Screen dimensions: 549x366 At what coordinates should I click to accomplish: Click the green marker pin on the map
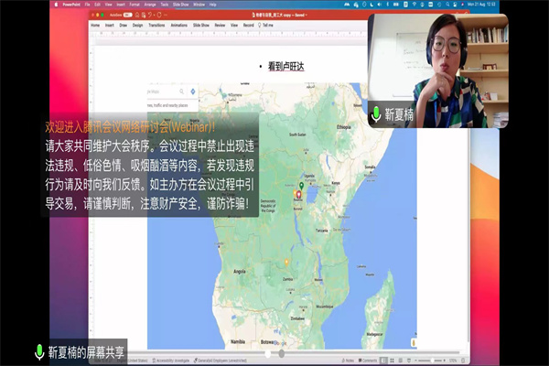coord(300,186)
